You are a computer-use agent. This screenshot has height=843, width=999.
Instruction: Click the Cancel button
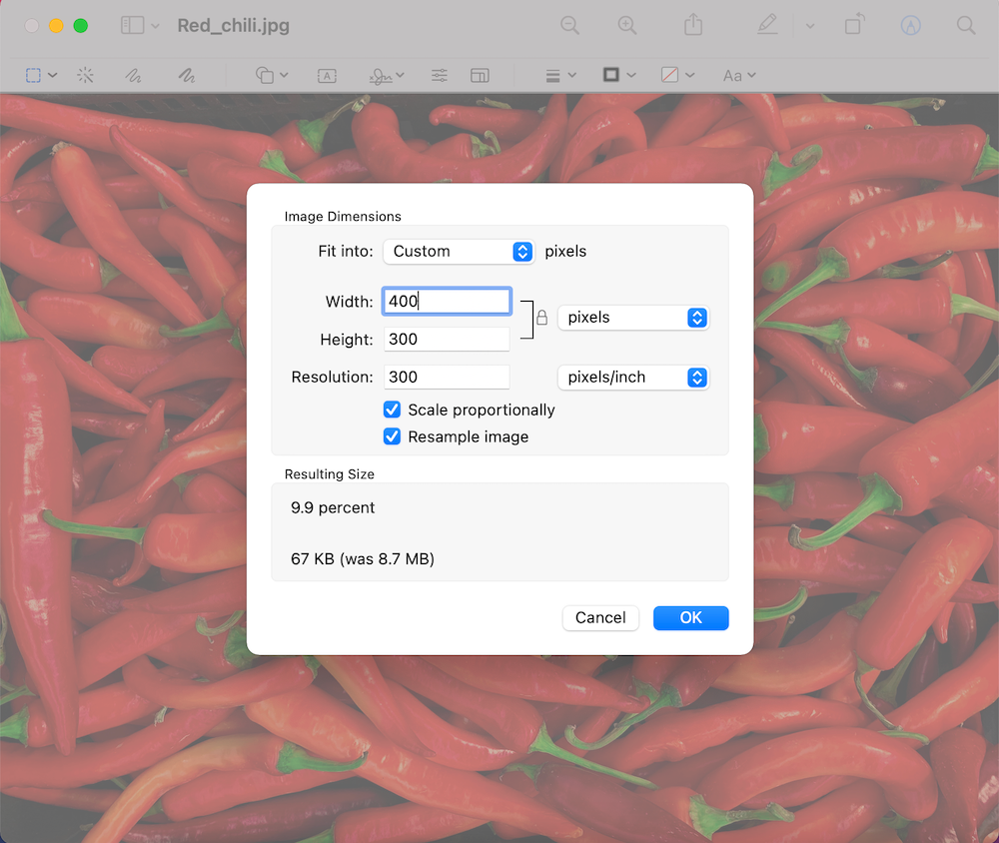tap(600, 617)
